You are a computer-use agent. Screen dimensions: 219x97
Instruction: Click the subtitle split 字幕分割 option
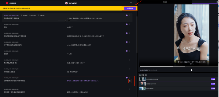41,15
